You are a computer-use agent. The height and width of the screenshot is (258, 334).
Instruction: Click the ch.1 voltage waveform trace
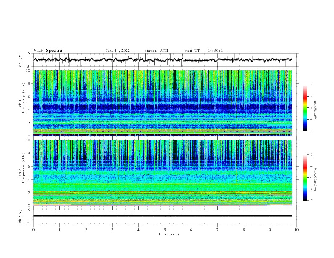point(163,60)
